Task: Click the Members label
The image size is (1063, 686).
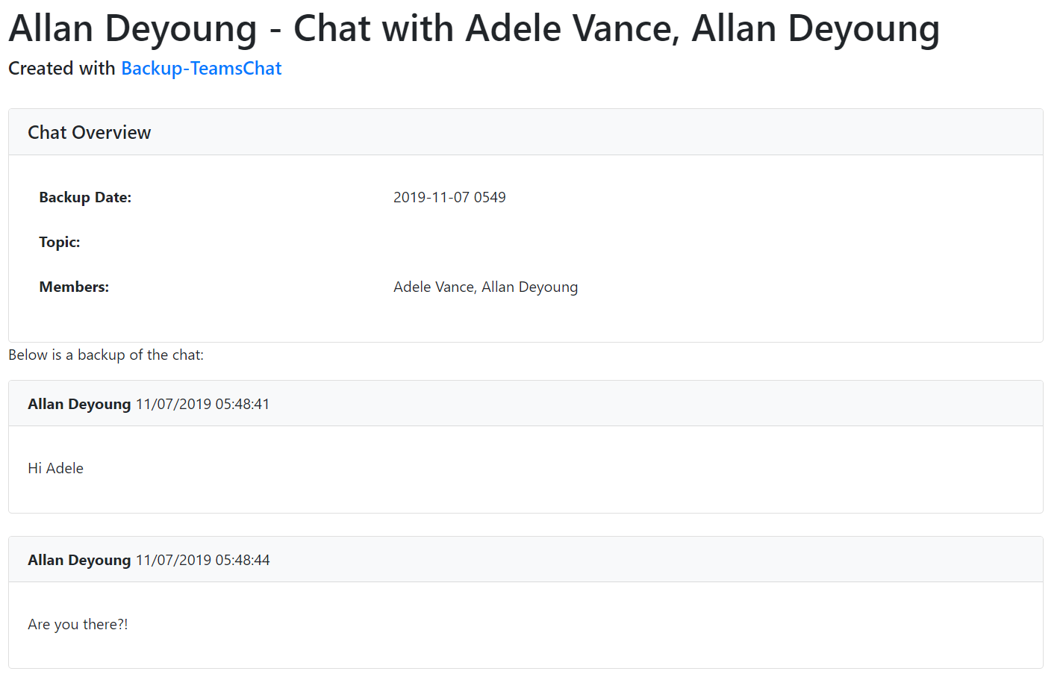Action: [74, 287]
